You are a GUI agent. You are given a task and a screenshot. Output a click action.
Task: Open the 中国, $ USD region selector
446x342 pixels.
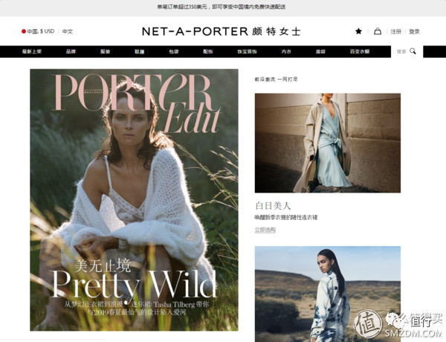point(38,31)
